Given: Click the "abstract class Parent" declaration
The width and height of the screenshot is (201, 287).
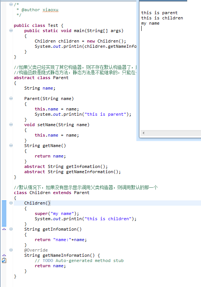Looking at the screenshot, I should [41, 78].
